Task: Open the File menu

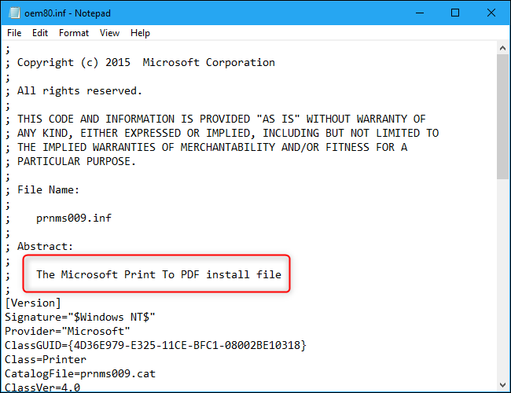Action: [x=14, y=33]
